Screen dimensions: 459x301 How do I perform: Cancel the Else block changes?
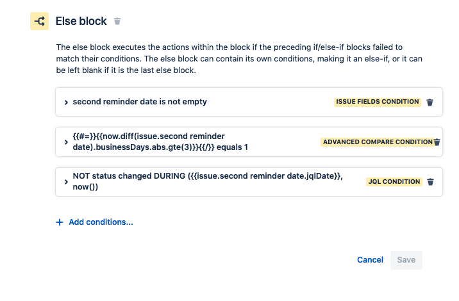click(370, 259)
